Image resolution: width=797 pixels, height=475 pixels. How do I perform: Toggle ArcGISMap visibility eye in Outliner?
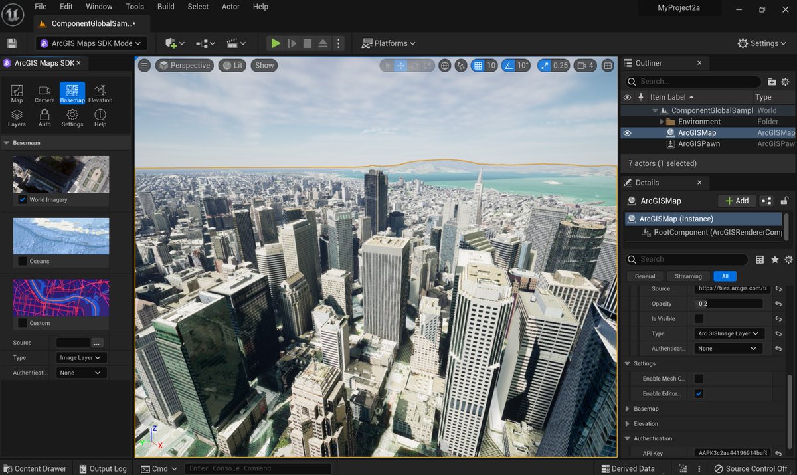coord(627,133)
